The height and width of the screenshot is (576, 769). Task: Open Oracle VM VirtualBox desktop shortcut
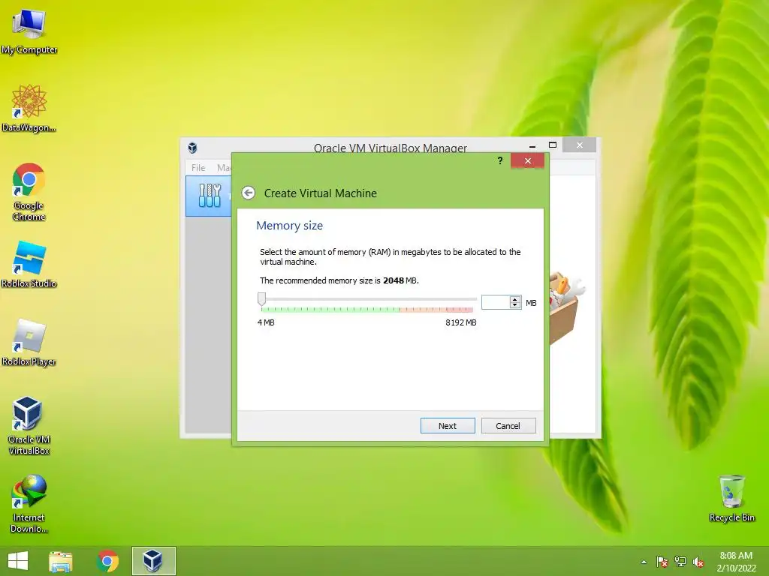(29, 426)
